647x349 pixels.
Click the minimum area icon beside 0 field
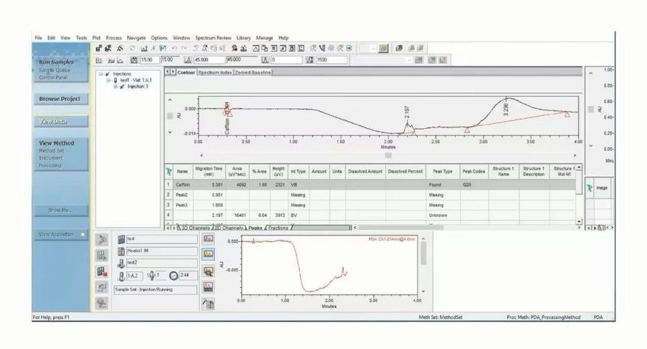pos(265,60)
